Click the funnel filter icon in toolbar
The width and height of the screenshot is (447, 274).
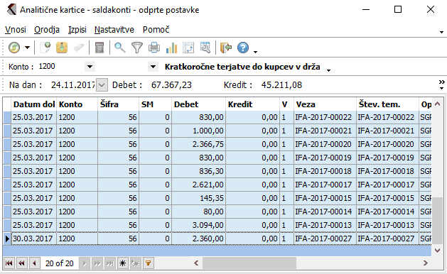point(137,48)
